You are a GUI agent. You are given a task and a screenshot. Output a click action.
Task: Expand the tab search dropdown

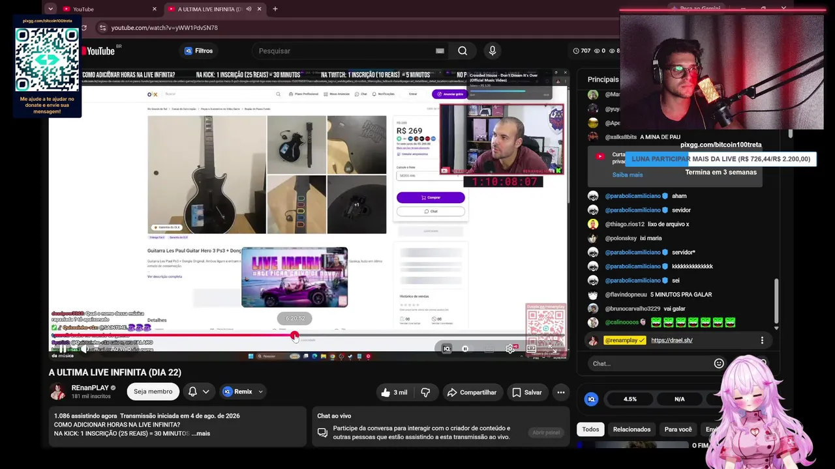tap(50, 9)
